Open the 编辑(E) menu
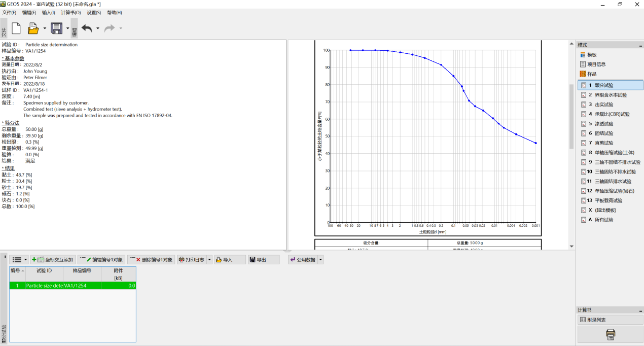The width and height of the screenshot is (644, 346). pyautogui.click(x=29, y=13)
